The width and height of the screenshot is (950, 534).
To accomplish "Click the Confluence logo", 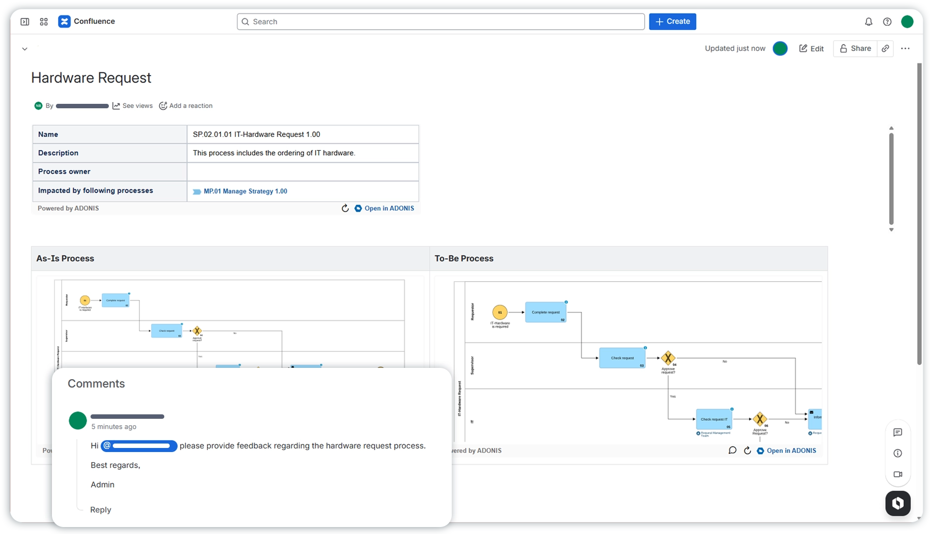I will click(87, 21).
